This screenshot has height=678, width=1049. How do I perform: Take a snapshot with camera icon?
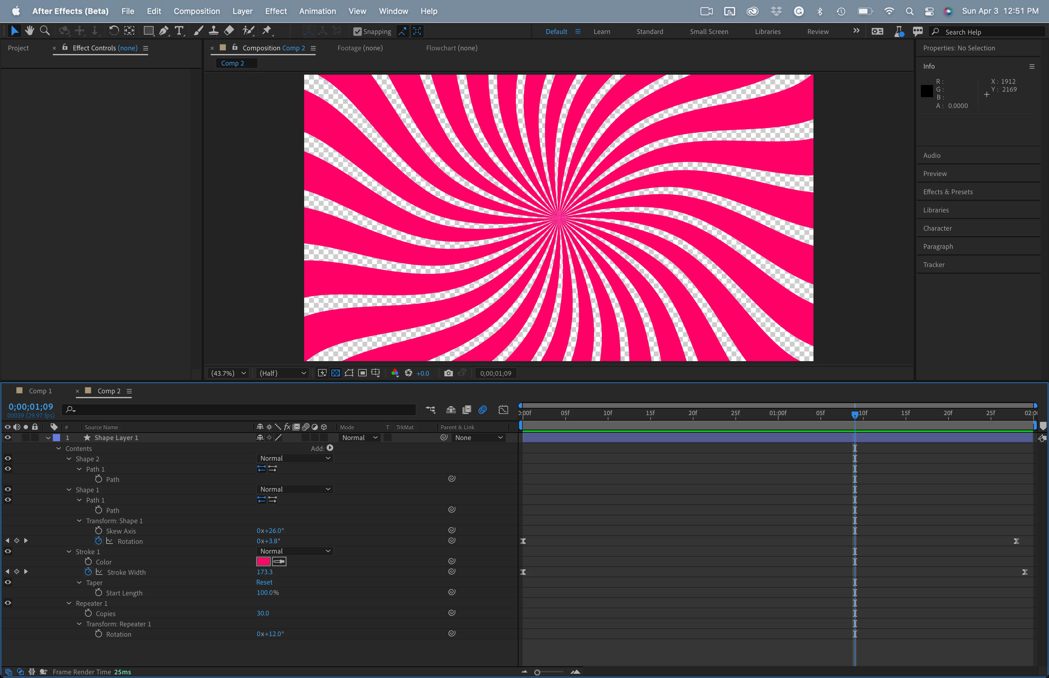(448, 373)
